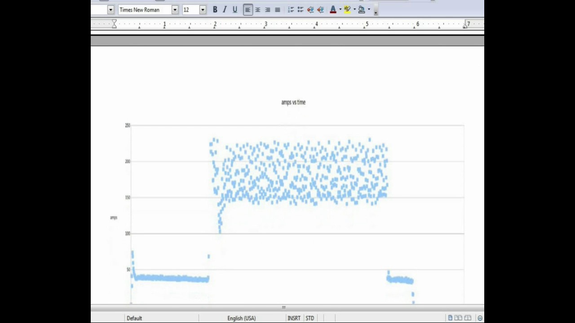Click the font size 12 field
575x323 pixels.
190,10
